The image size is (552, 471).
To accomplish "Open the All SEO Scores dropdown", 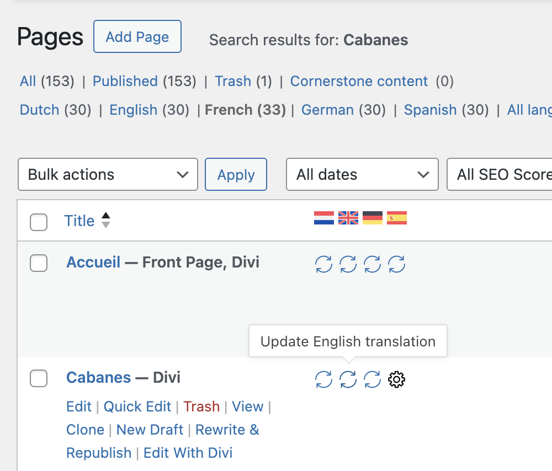I will tap(500, 174).
